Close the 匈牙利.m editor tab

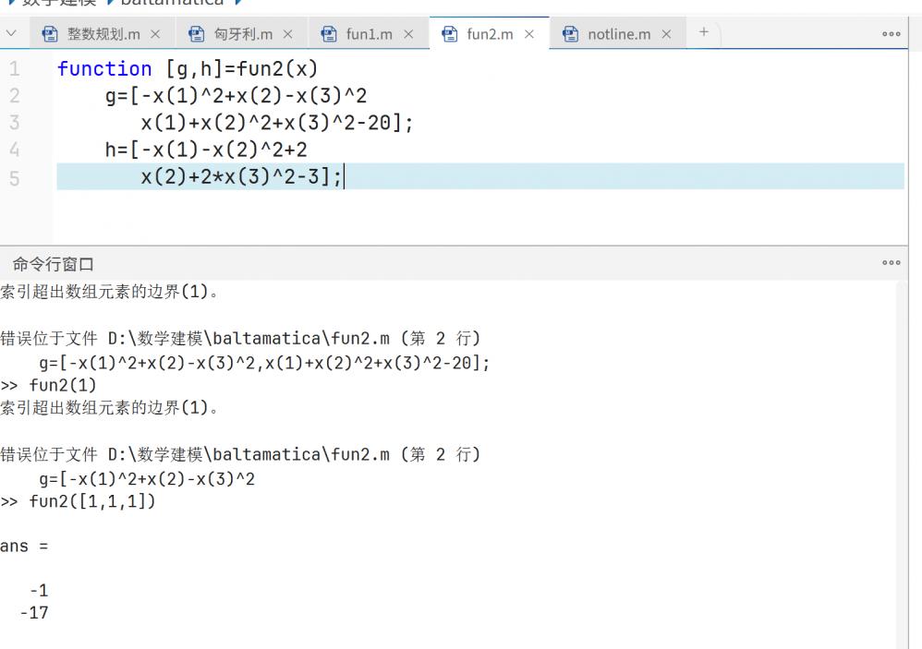pos(288,34)
